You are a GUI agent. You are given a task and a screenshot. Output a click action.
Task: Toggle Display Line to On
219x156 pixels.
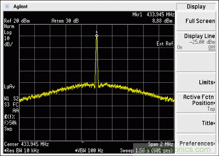tap(180, 47)
